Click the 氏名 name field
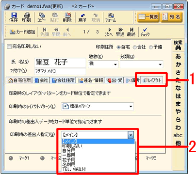The height and width of the screenshot is (175, 196). click(x=60, y=63)
